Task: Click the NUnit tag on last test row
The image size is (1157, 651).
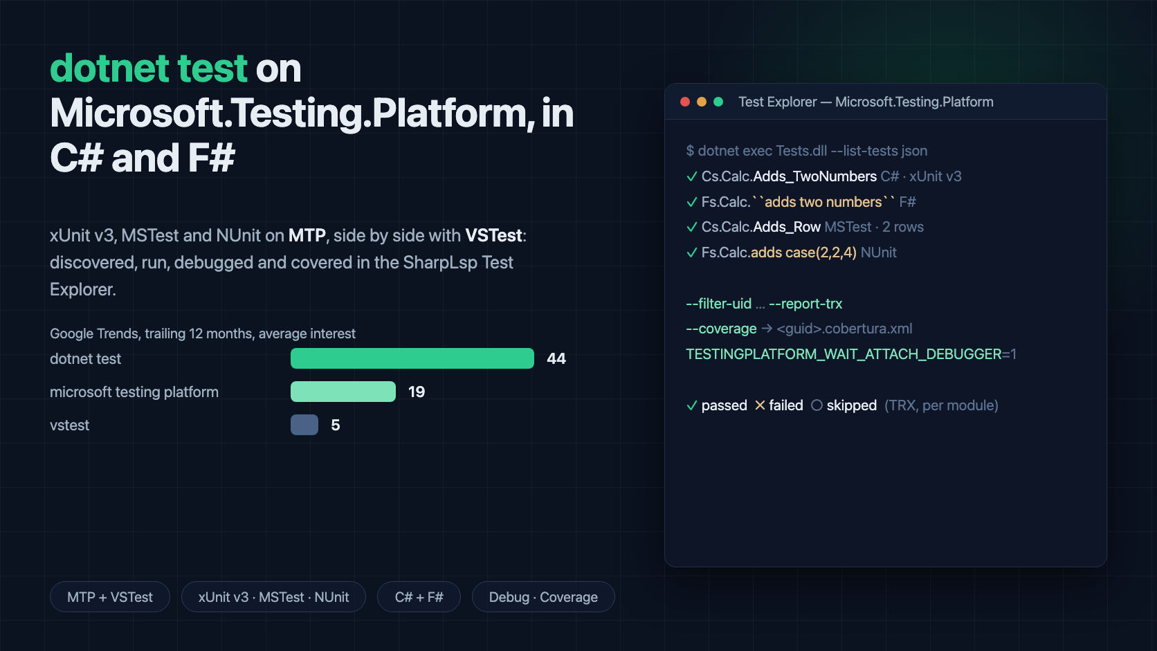Action: 879,253
